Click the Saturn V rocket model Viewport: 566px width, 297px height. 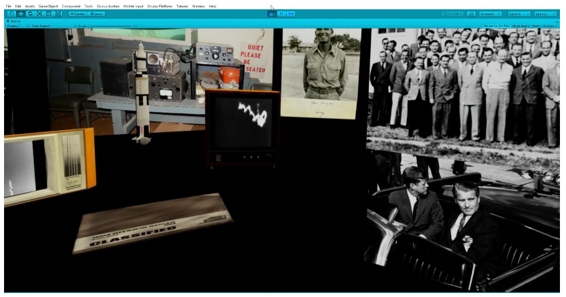pos(142,93)
